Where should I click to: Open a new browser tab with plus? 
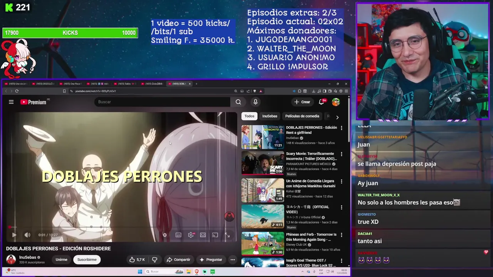click(196, 83)
